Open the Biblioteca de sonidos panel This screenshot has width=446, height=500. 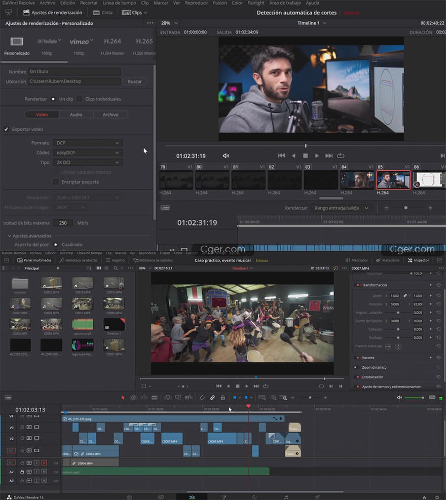153,260
